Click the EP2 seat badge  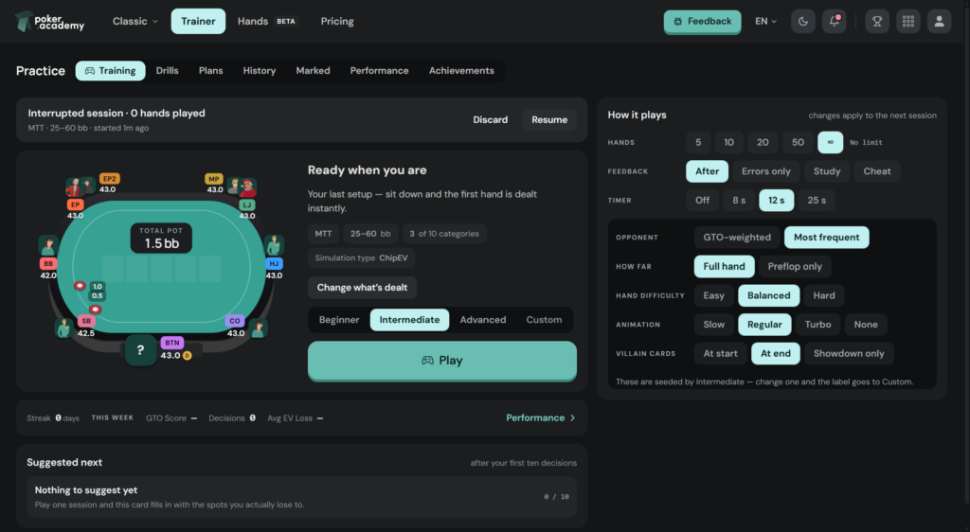[110, 179]
